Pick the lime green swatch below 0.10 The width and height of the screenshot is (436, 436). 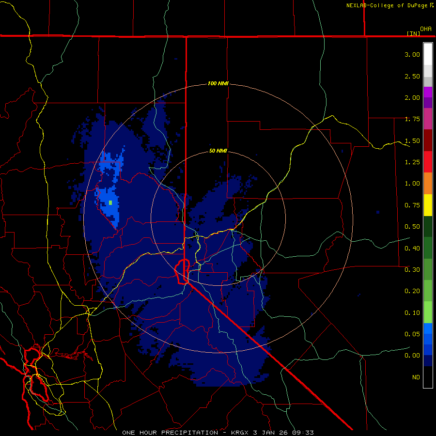pyautogui.click(x=428, y=312)
